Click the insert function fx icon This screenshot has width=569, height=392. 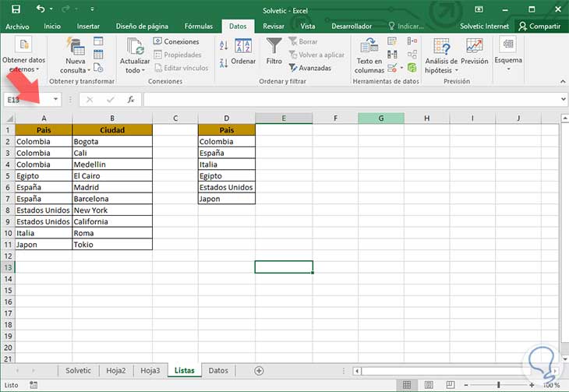pyautogui.click(x=131, y=100)
